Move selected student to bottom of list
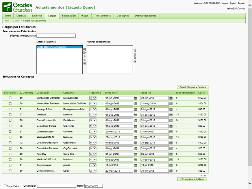 (x=135, y=61)
